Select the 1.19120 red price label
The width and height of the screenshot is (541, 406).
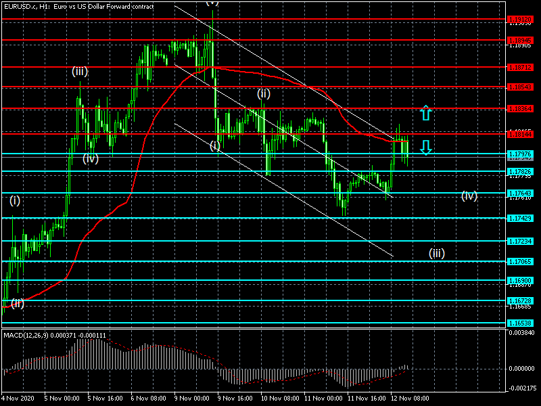pyautogui.click(x=520, y=20)
